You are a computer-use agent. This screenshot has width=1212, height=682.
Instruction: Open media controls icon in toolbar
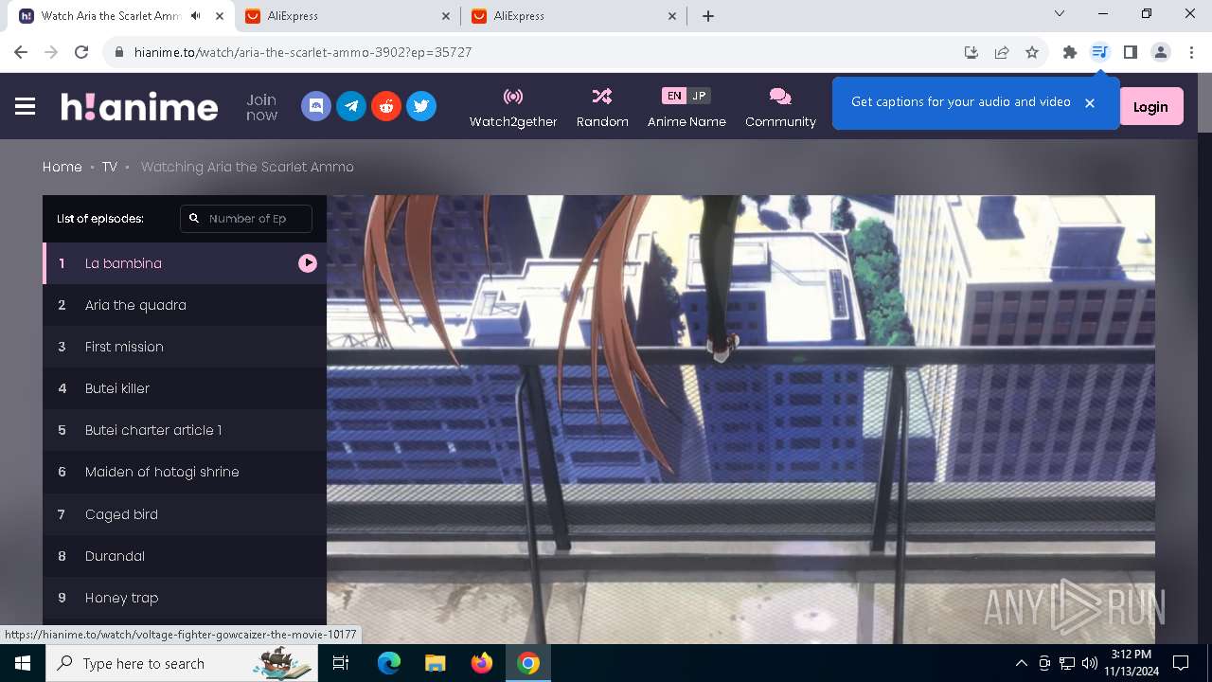point(1099,52)
